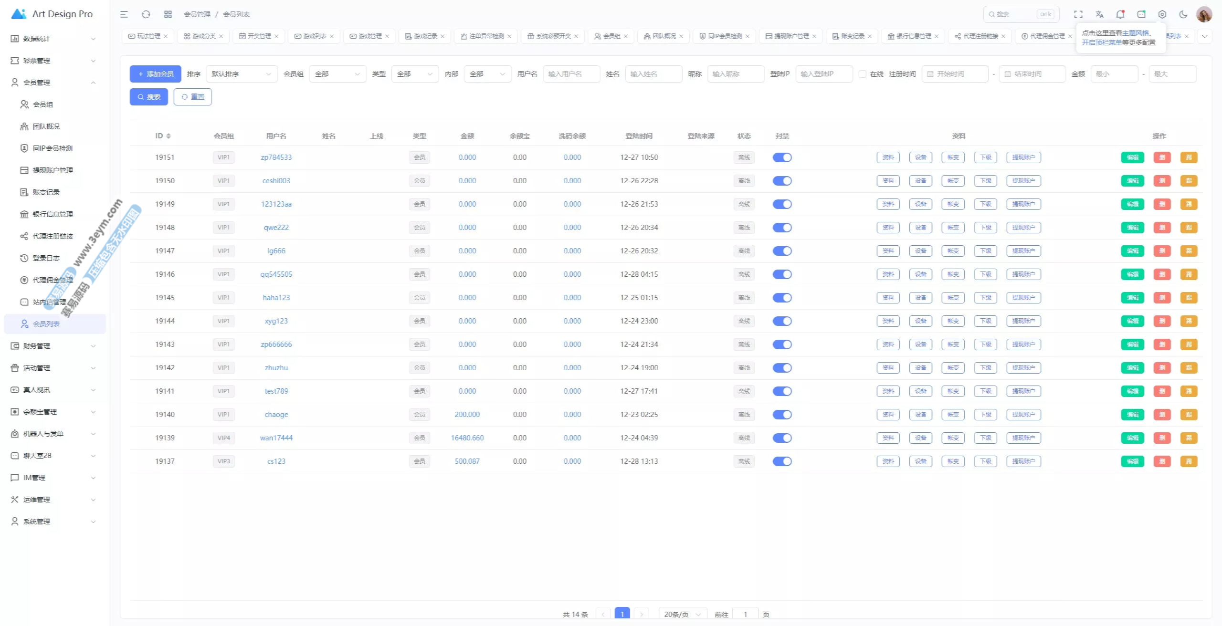
Task: Open the 排序 default sort dropdown
Action: pos(242,74)
